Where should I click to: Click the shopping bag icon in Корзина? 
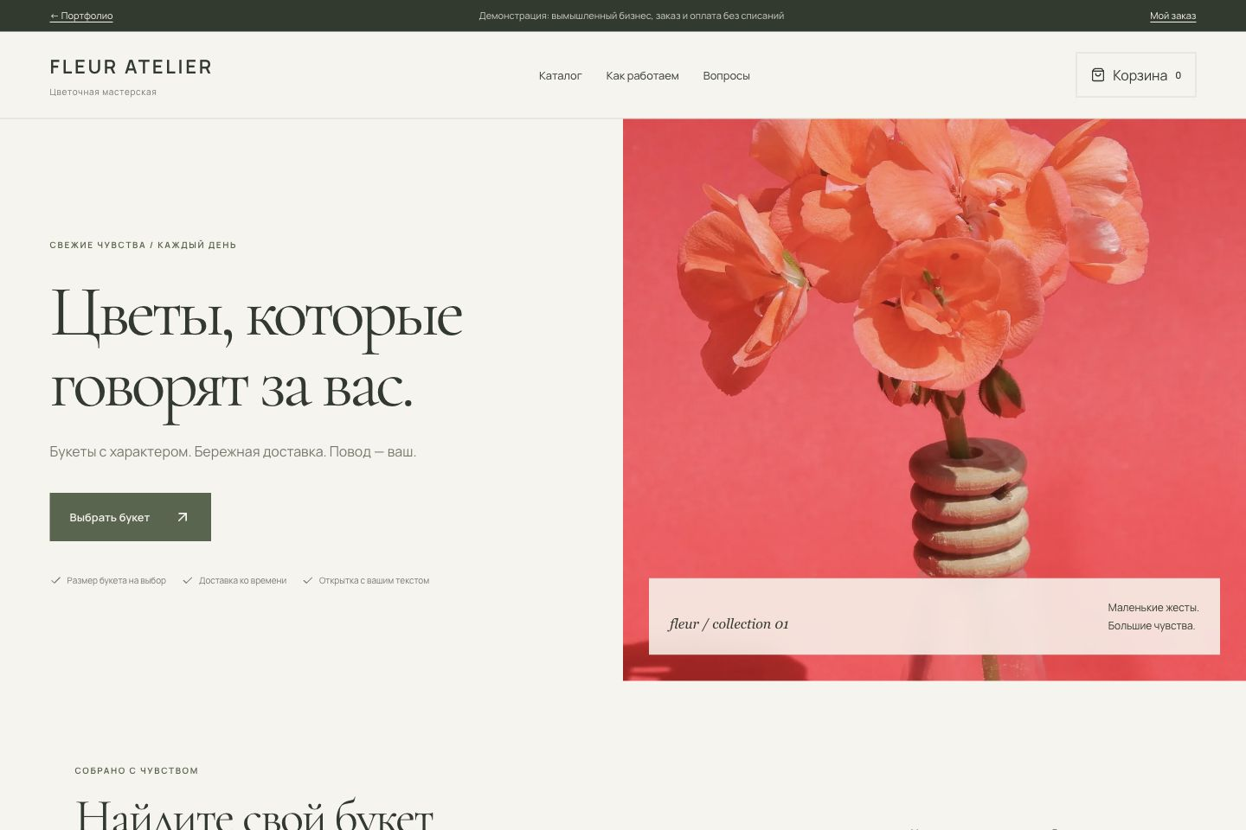tap(1097, 75)
